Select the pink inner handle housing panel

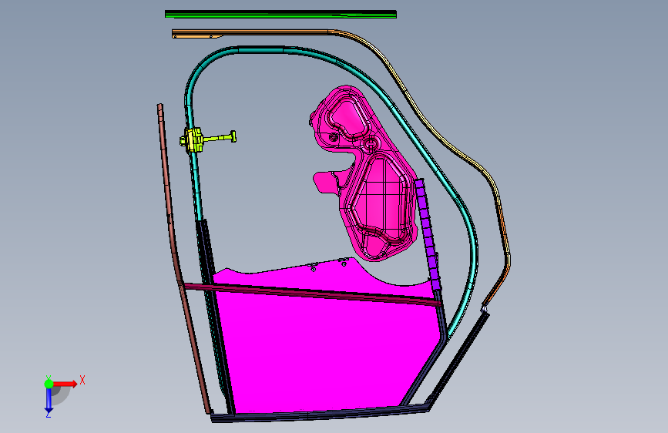pyautogui.click(x=365, y=173)
